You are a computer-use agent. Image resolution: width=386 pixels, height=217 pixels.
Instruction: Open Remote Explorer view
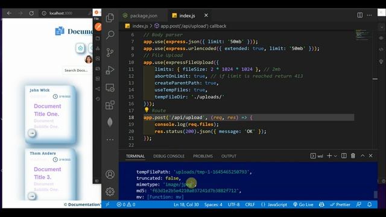[110, 87]
